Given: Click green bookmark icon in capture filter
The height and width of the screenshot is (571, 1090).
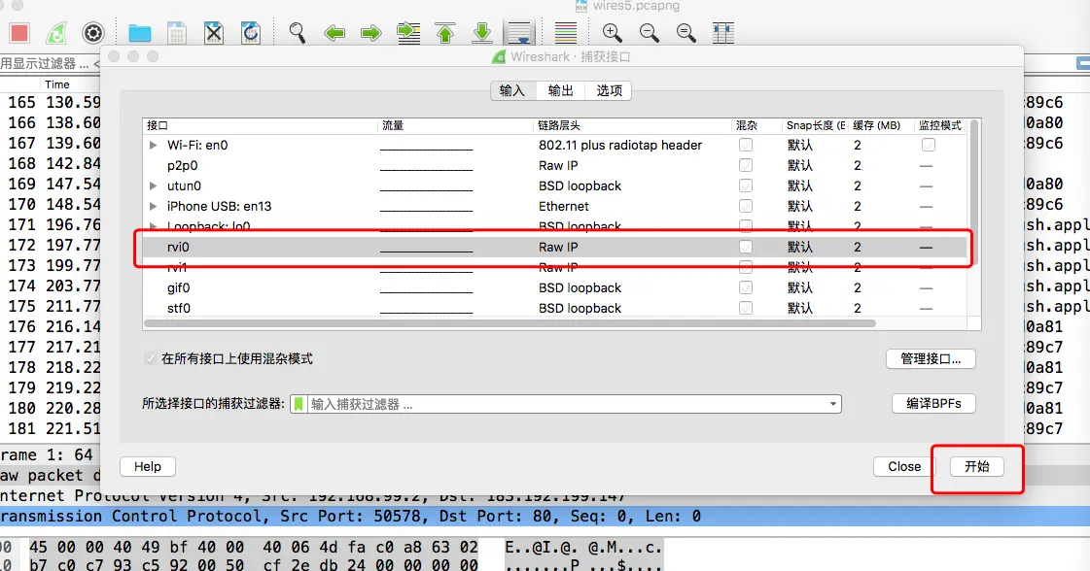Looking at the screenshot, I should pyautogui.click(x=299, y=404).
